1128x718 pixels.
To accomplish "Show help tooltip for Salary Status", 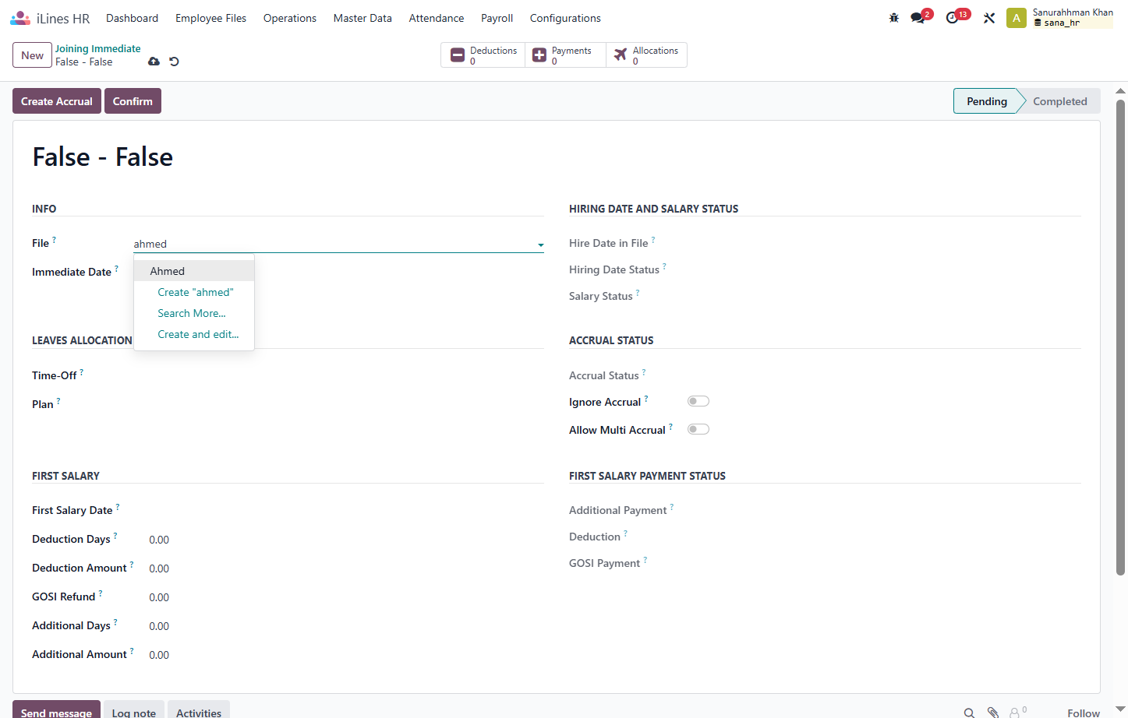I will tap(638, 293).
